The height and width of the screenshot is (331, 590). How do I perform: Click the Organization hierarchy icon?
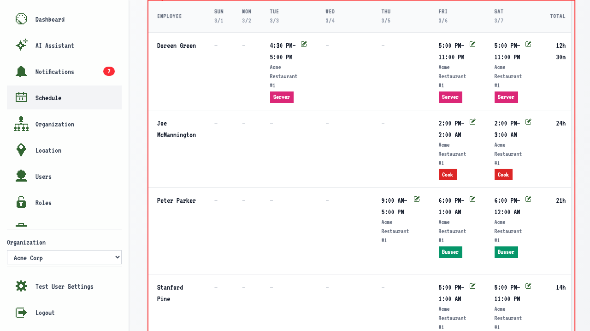pos(21,124)
